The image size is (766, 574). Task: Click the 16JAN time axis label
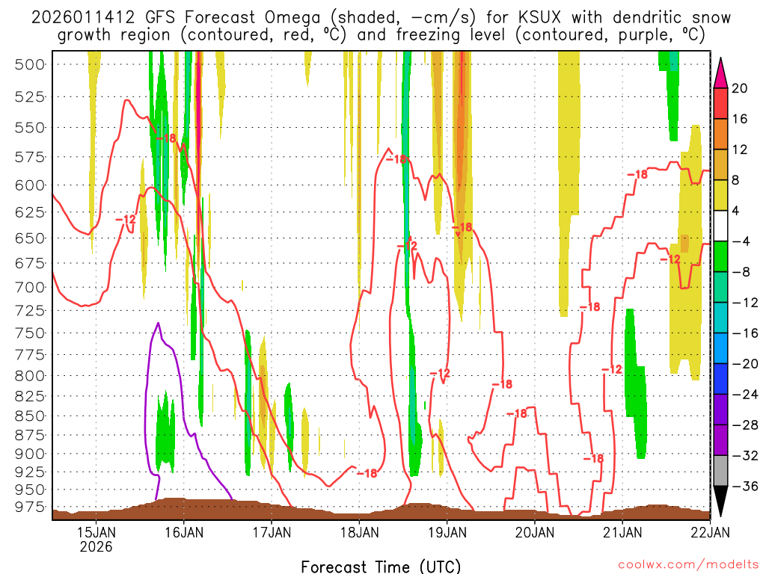tap(184, 531)
